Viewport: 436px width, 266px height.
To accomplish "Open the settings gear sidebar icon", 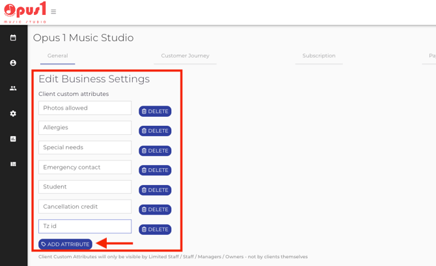I will [13, 113].
